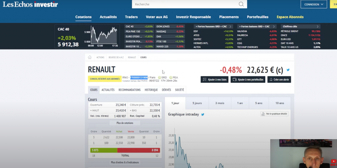Viewport: 337px width, 168px height.
Task: Click the bell icon for alerts
Action: (x=271, y=79)
